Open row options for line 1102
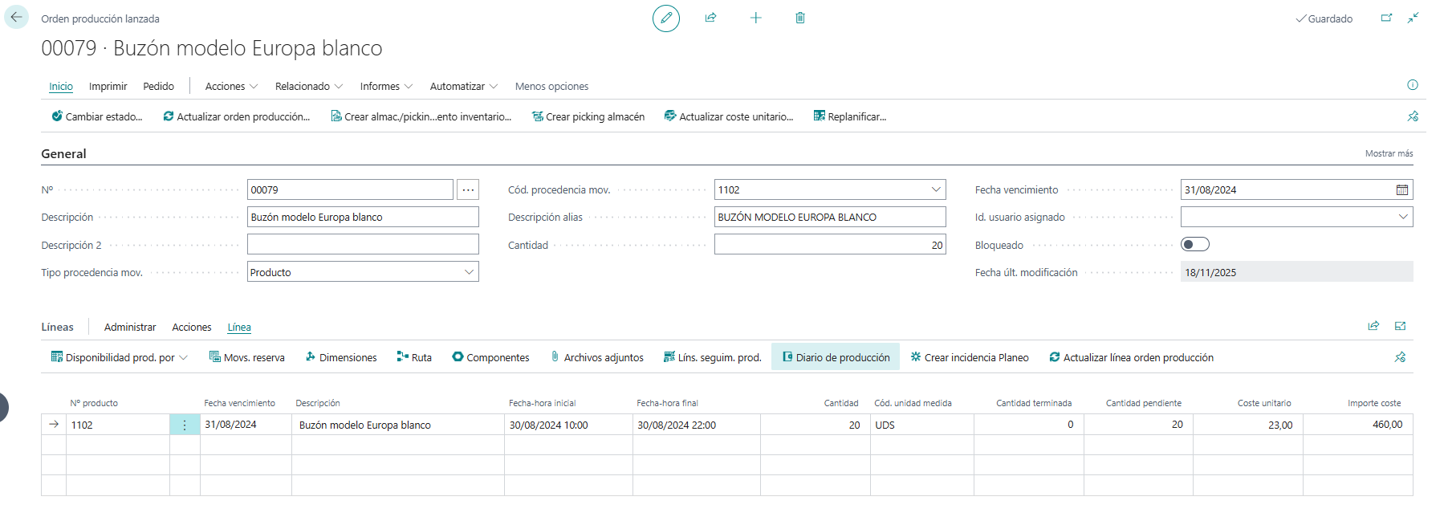The image size is (1444, 521). pyautogui.click(x=185, y=425)
